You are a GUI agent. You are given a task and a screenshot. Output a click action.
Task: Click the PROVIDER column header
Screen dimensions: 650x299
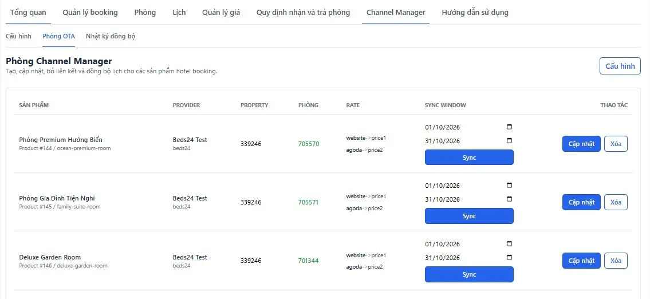(x=187, y=105)
